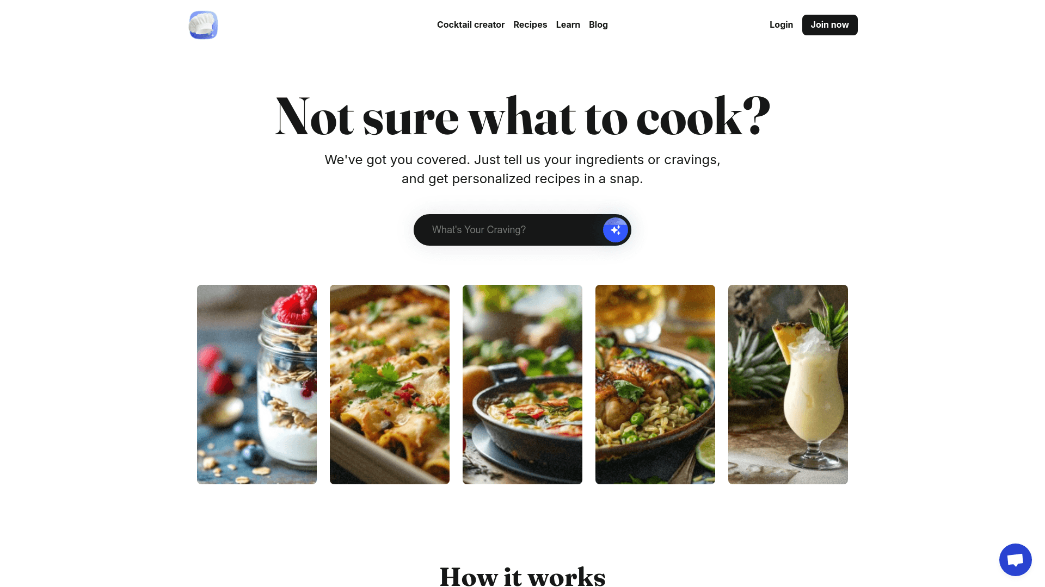This screenshot has height=587, width=1045.
Task: Open the skillet frittata photo
Action: (x=522, y=384)
